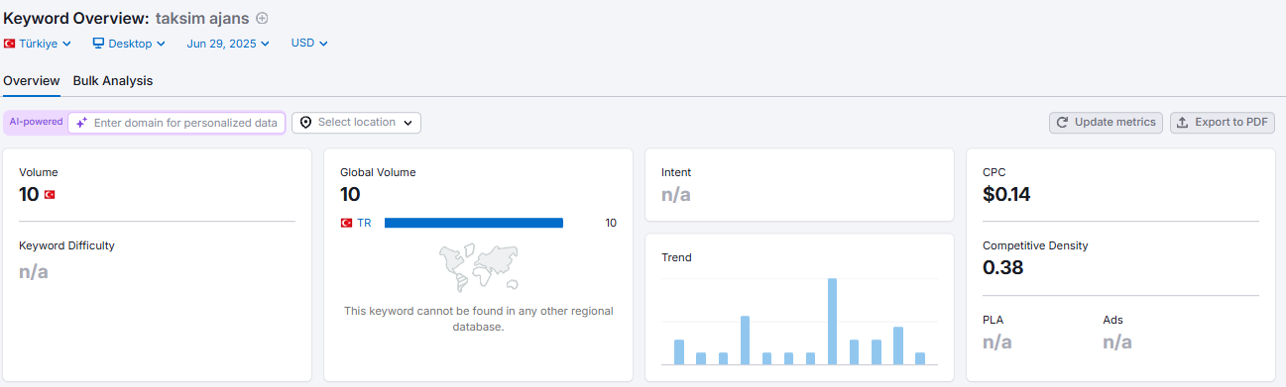Click the sparkle icon in domain field

click(x=82, y=123)
